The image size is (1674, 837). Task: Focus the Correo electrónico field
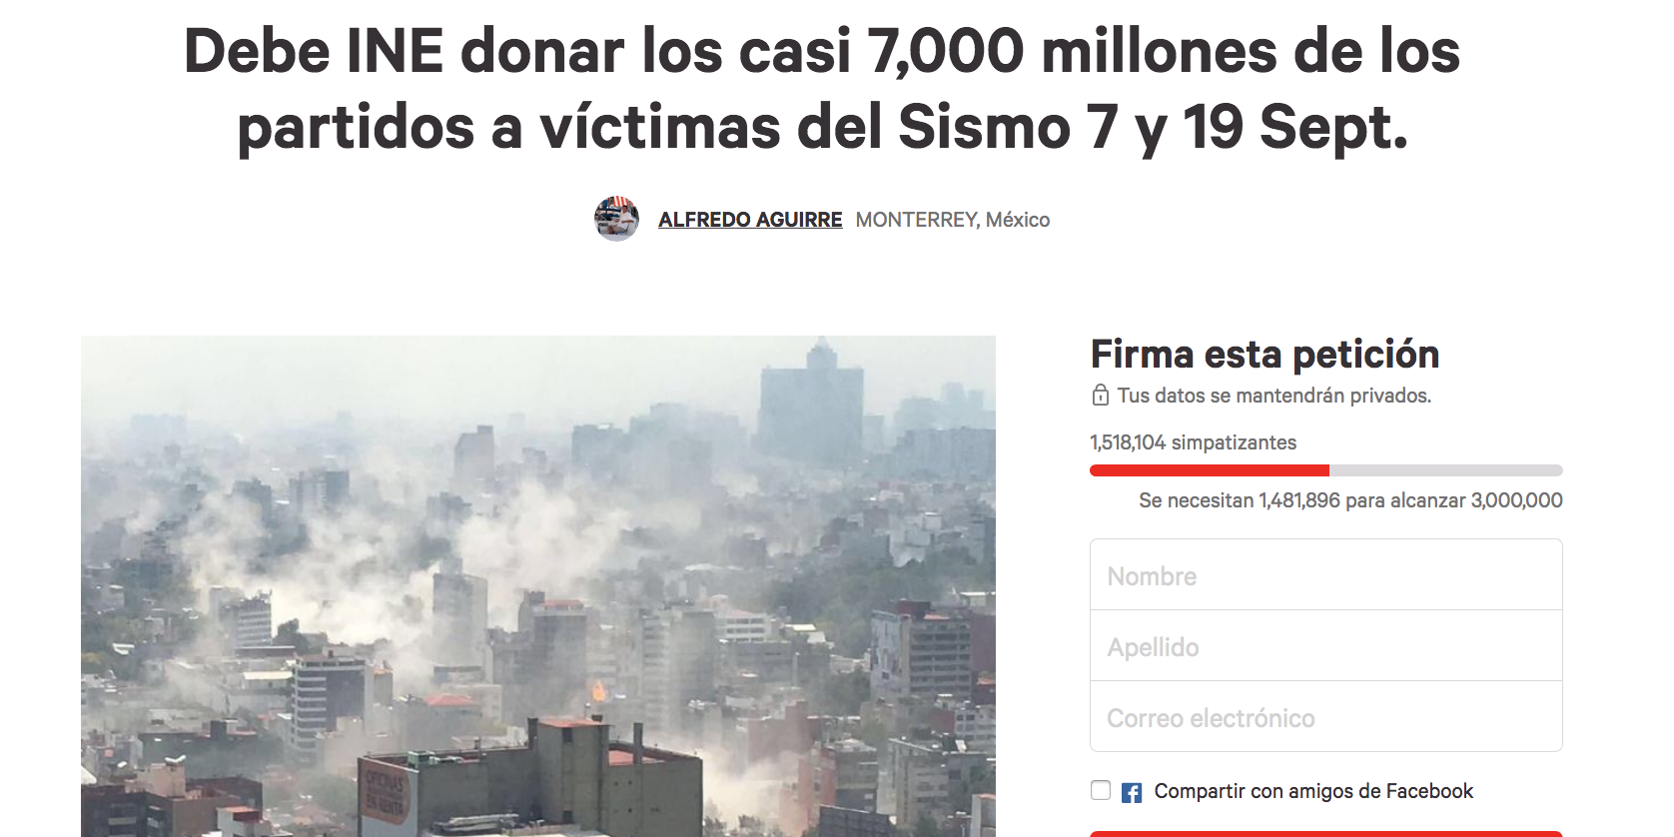click(x=1326, y=717)
